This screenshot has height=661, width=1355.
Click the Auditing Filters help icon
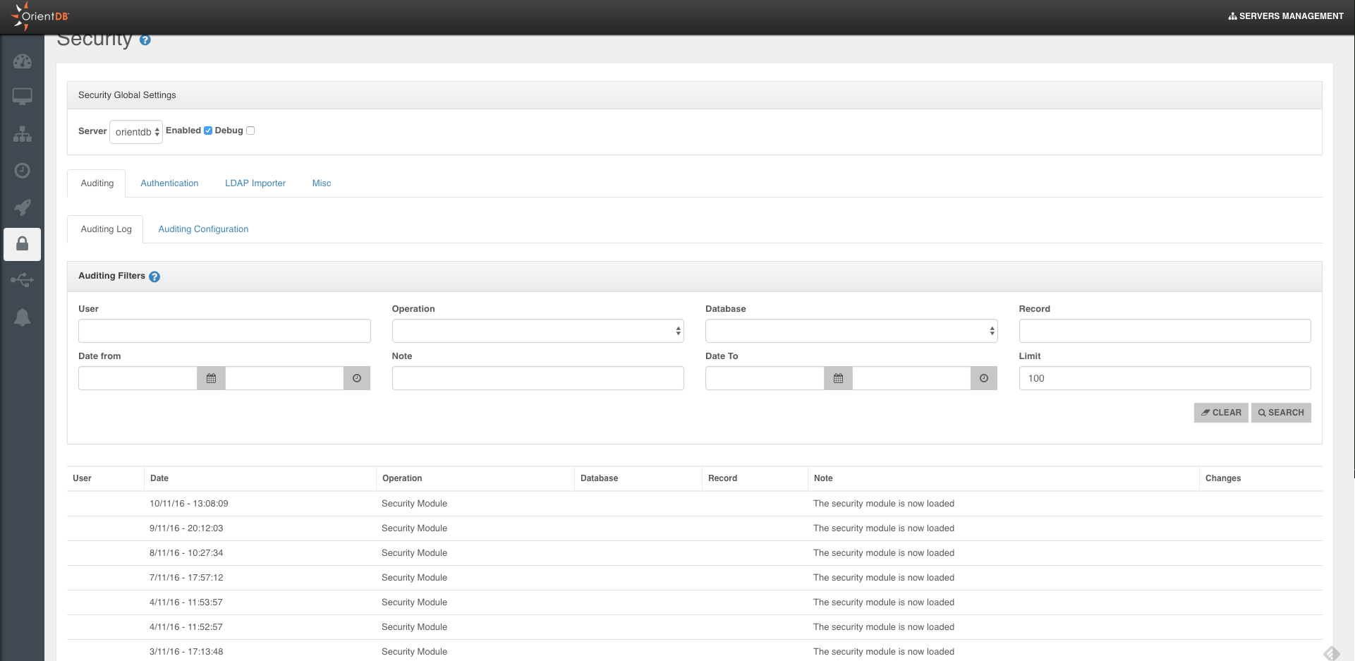pyautogui.click(x=154, y=277)
